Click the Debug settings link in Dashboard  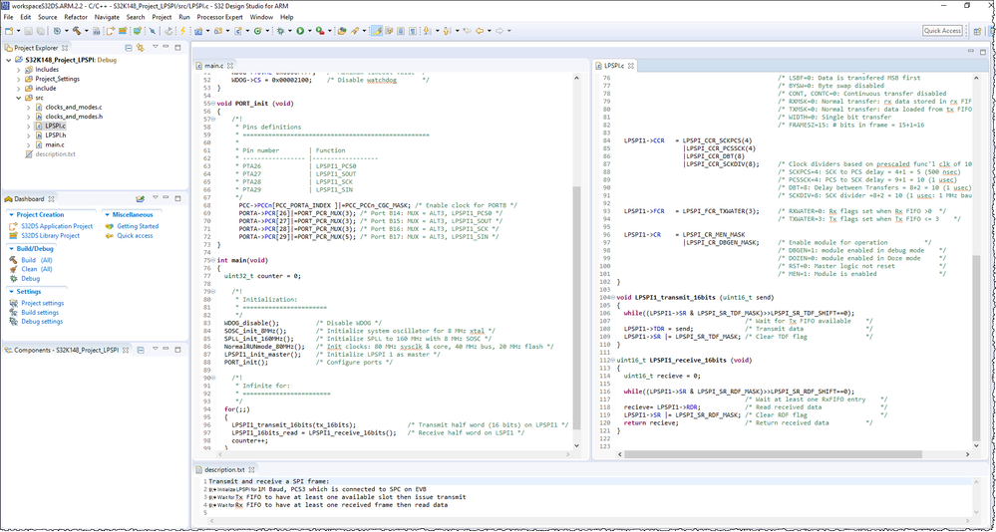pos(42,322)
